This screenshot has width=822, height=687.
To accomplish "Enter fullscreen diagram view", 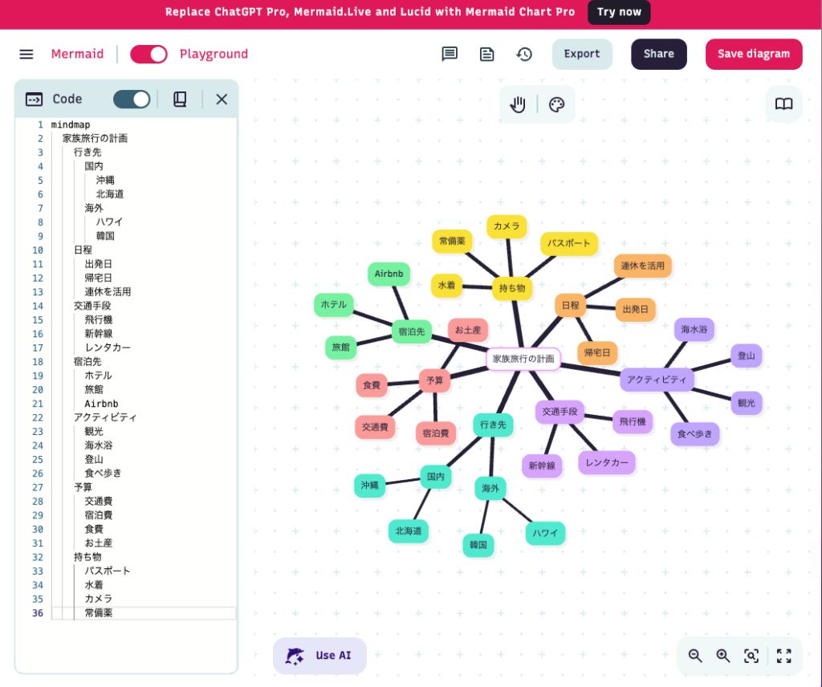I will [784, 656].
